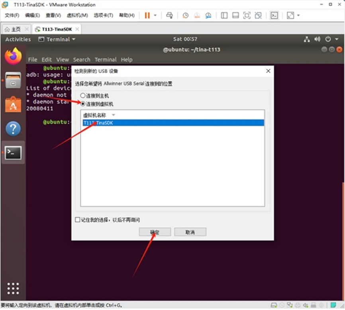Show applications grid in the dock

[x=13, y=288]
